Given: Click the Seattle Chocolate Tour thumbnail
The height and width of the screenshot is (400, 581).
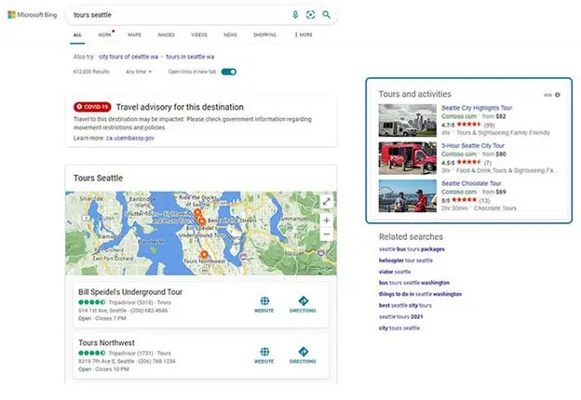Looking at the screenshot, I should 408,195.
